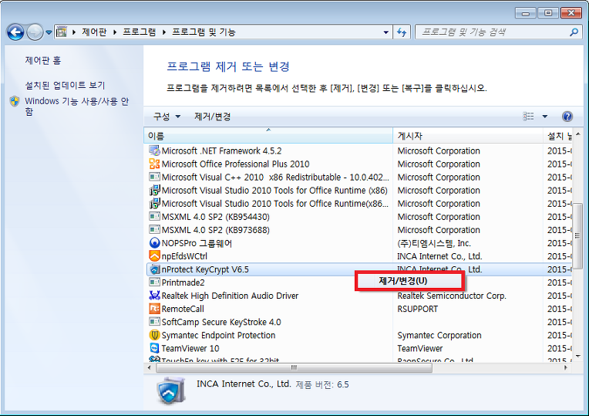Select Symantec Endpoint Protection name text
The height and width of the screenshot is (416, 589).
(x=218, y=335)
